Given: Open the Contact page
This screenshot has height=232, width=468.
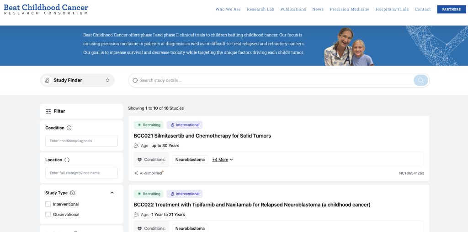Looking at the screenshot, I should [x=423, y=9].
